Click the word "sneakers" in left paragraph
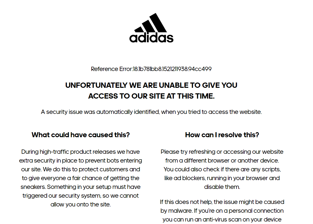This screenshot has height=224, width=313. click(33, 187)
